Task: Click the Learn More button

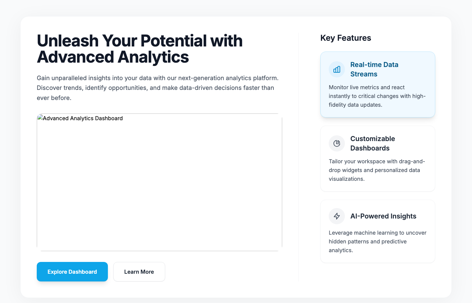Action: coord(139,272)
